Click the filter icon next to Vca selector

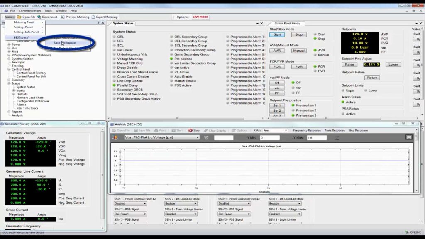point(206,138)
